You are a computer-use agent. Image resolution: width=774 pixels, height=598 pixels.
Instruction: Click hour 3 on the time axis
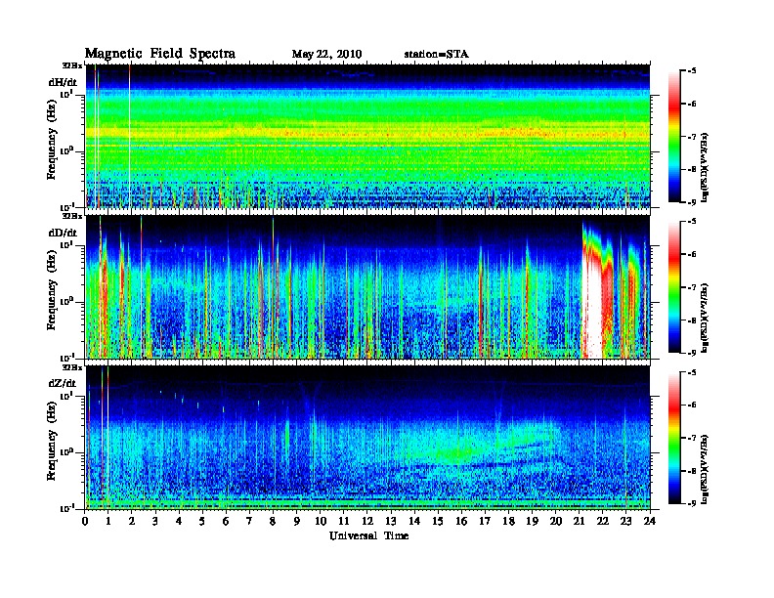[155, 521]
